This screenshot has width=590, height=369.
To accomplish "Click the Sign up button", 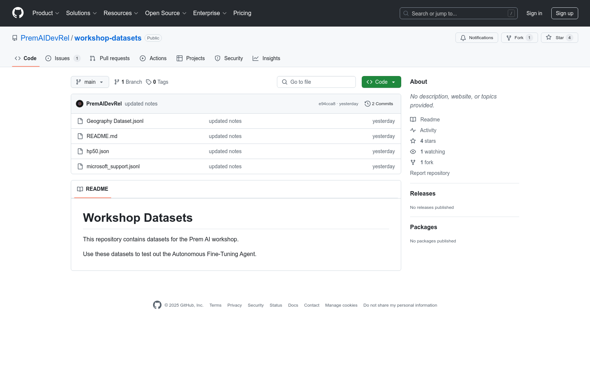I will (565, 13).
